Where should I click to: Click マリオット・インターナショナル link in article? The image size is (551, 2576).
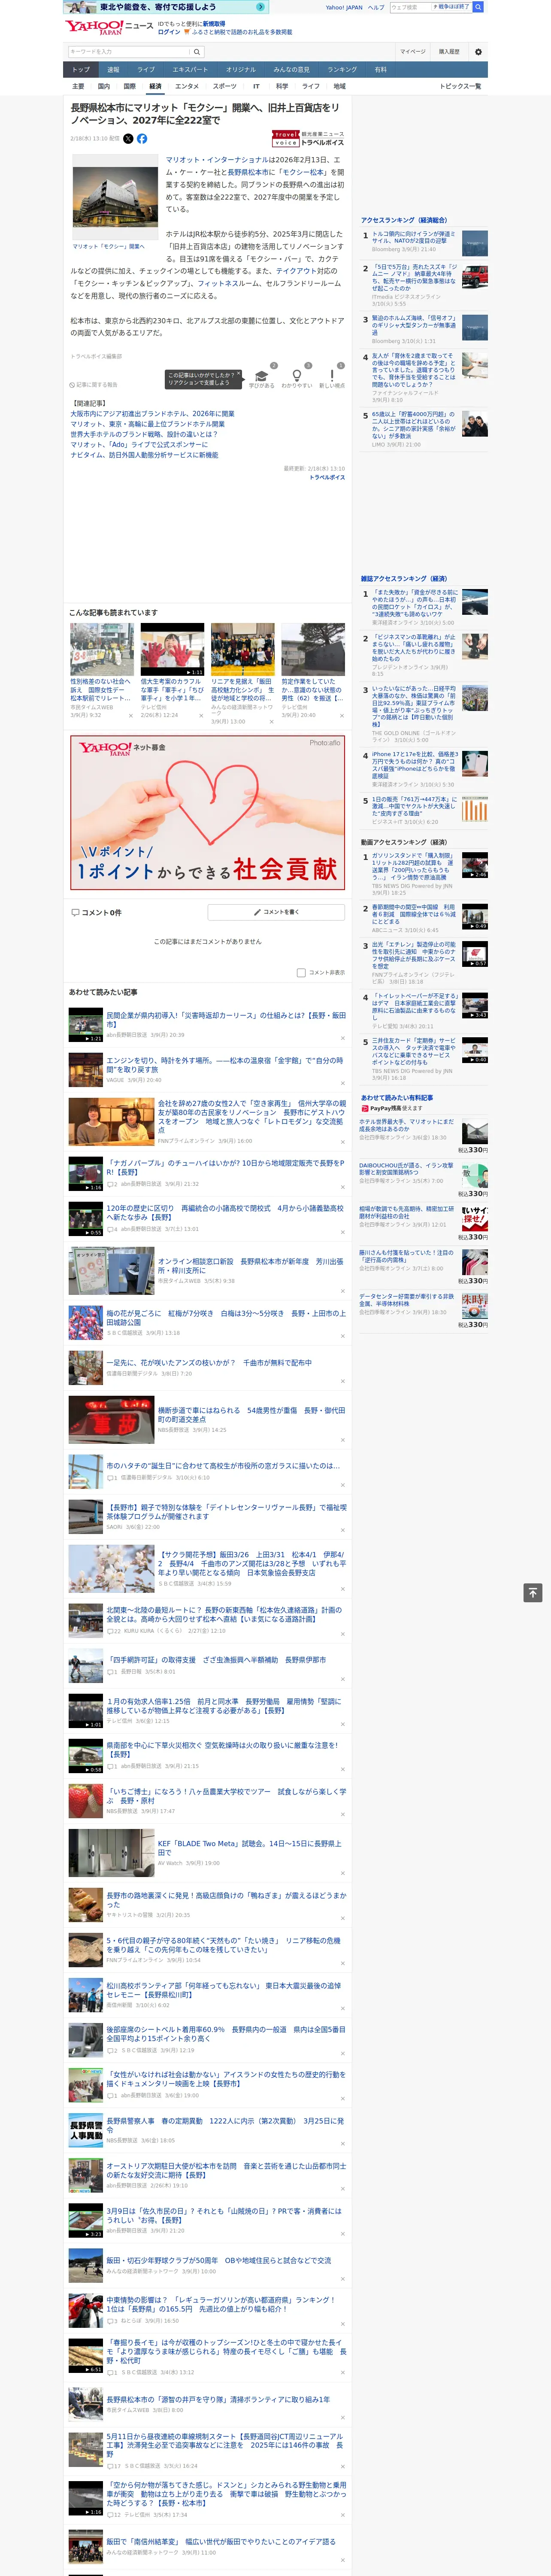[x=217, y=160]
